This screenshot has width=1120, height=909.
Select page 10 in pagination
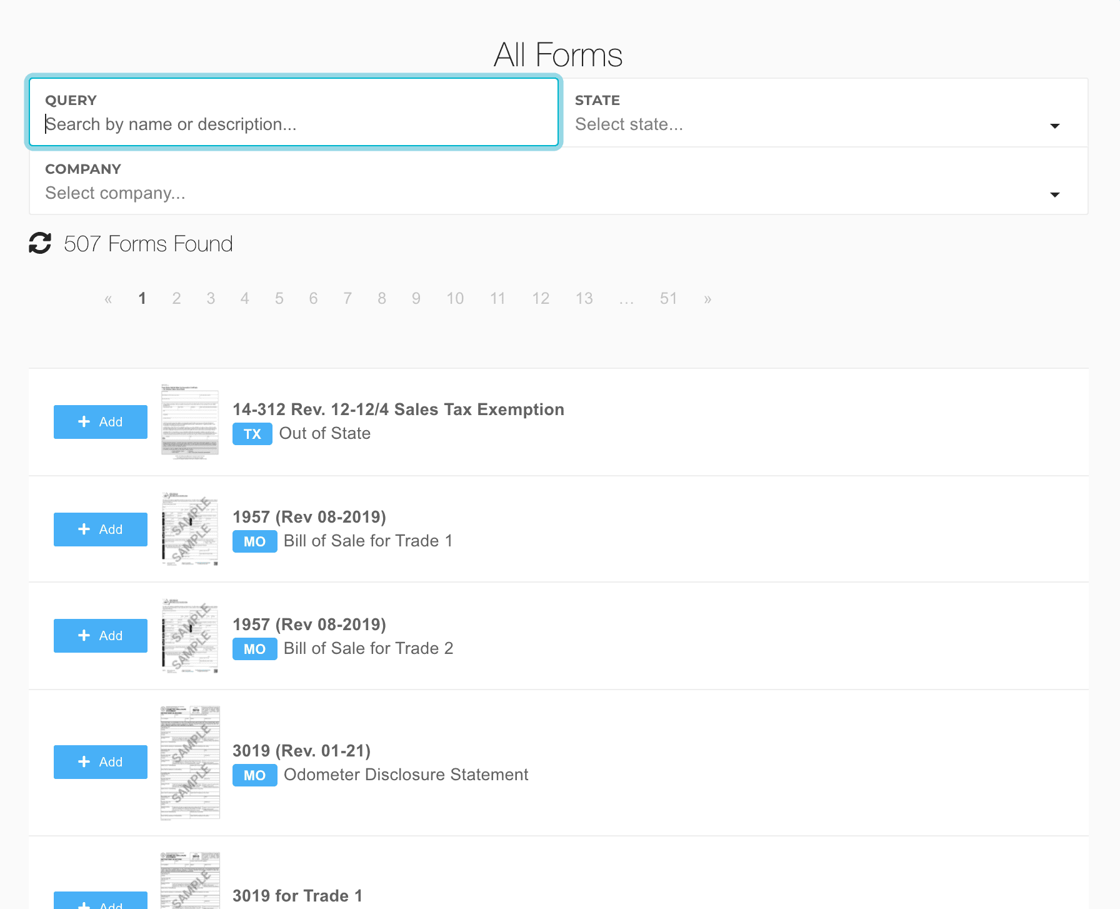pos(455,299)
